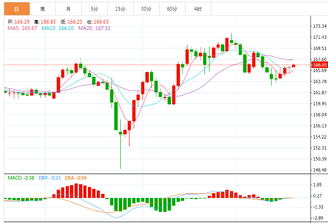Click the low price 低:166.23
328x223 pixels.
coord(71,22)
